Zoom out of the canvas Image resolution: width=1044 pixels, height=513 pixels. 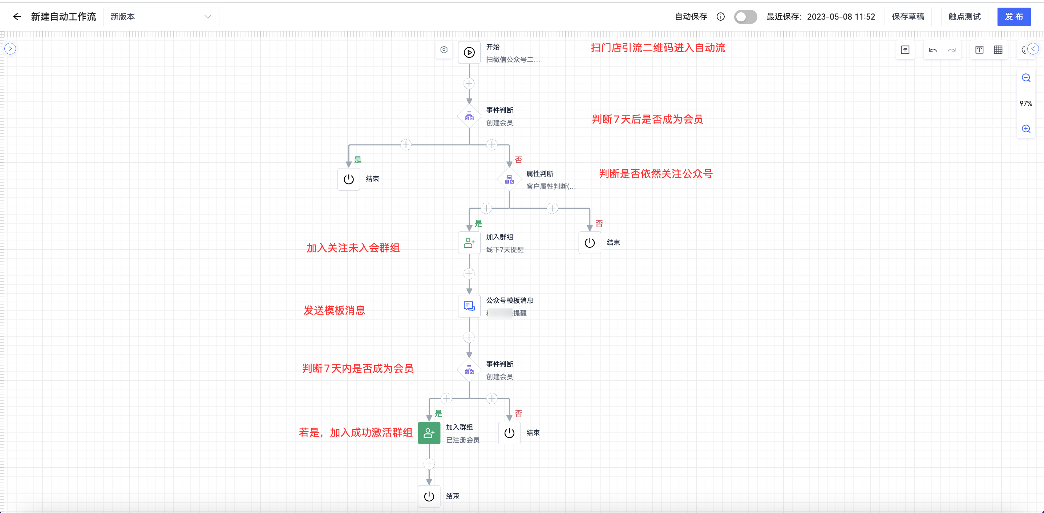click(x=1026, y=78)
